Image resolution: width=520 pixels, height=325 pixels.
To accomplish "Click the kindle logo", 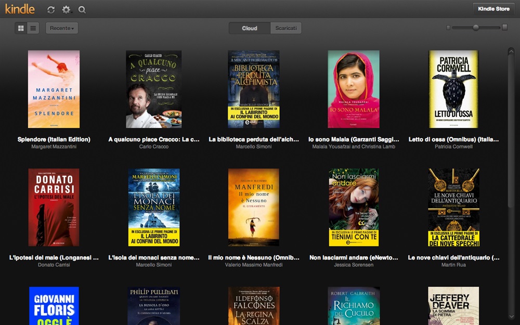I will tap(20, 9).
